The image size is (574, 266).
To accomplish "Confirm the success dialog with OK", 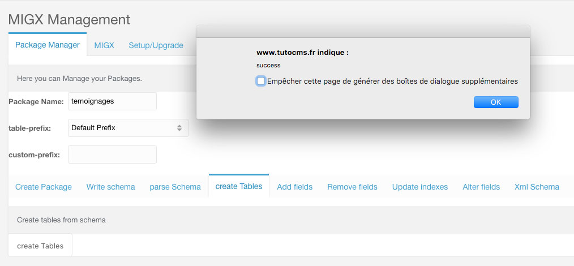I will coord(496,102).
